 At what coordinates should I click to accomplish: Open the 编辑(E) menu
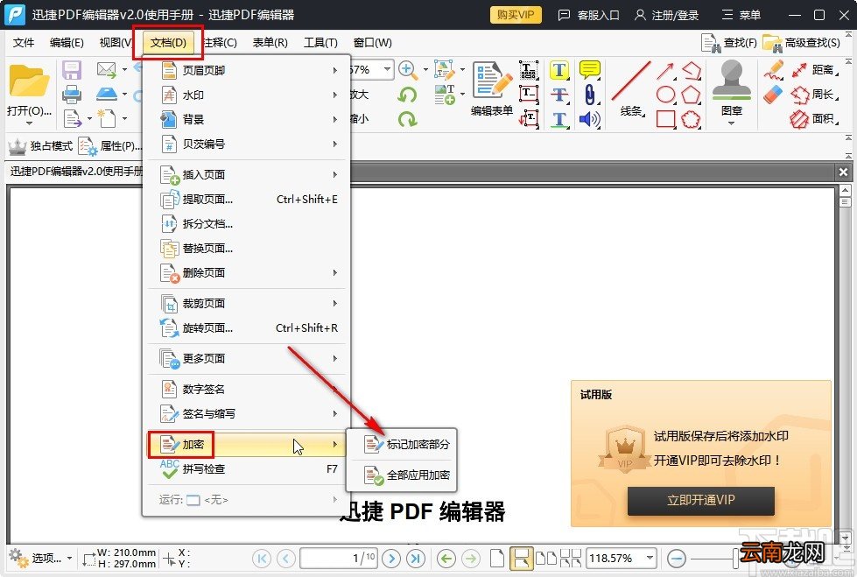tap(67, 43)
